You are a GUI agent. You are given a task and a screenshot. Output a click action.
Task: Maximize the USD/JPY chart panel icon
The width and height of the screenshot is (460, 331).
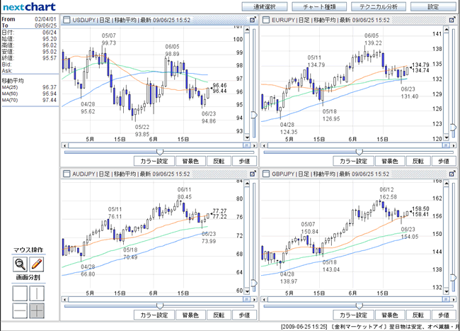tap(253, 20)
